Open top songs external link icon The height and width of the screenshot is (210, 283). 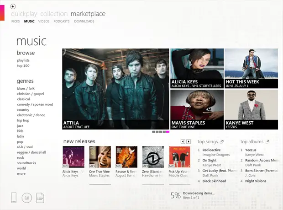click(222, 142)
